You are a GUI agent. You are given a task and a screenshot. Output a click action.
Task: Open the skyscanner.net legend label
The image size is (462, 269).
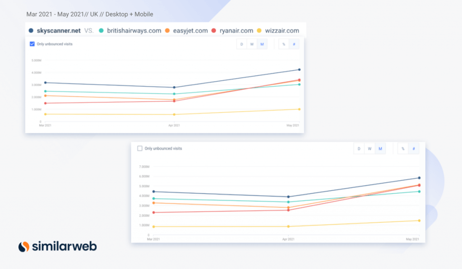pyautogui.click(x=59, y=31)
